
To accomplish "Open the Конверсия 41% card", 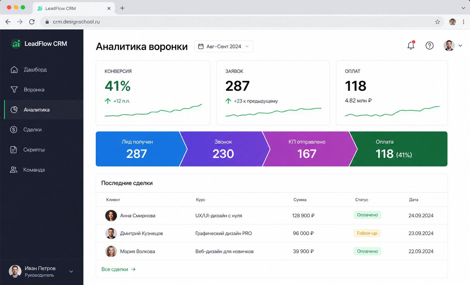I will (x=153, y=93).
